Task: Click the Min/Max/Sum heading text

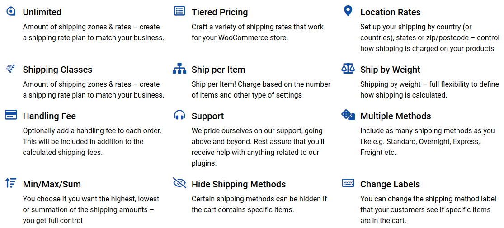Action: [x=52, y=184]
